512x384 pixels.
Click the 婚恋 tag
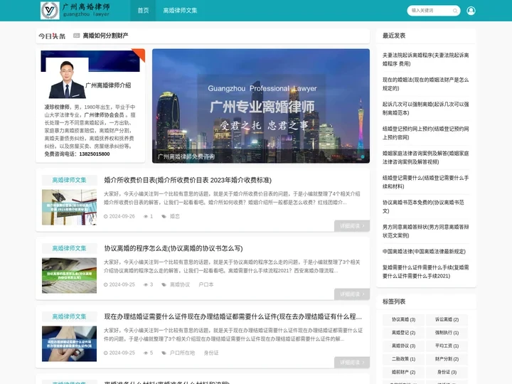[175, 216]
